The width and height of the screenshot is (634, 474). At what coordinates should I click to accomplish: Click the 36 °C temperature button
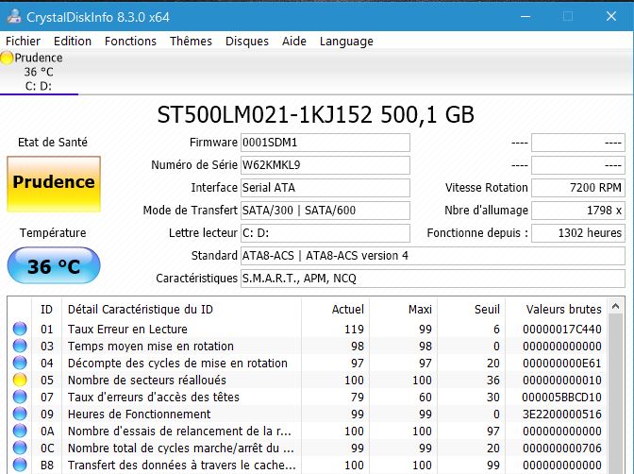tap(54, 265)
